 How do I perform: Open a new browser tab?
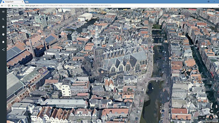pyautogui.click(x=27, y=2)
